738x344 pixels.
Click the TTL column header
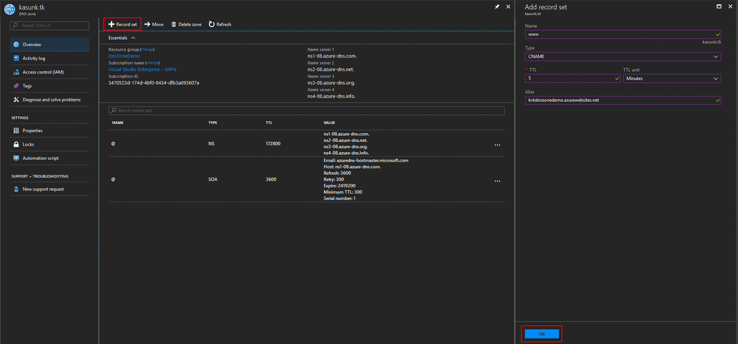point(269,123)
